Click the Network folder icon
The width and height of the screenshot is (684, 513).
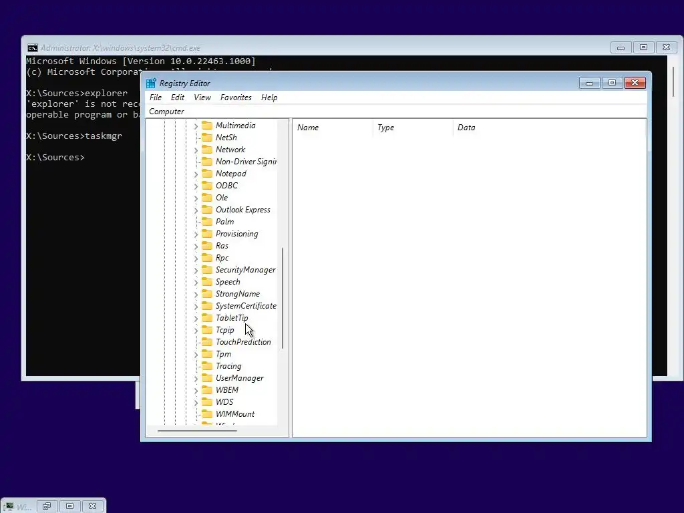point(207,149)
